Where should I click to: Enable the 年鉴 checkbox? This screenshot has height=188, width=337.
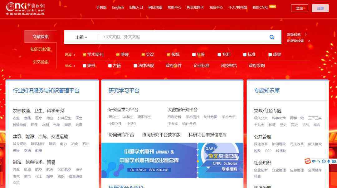coord(194,55)
